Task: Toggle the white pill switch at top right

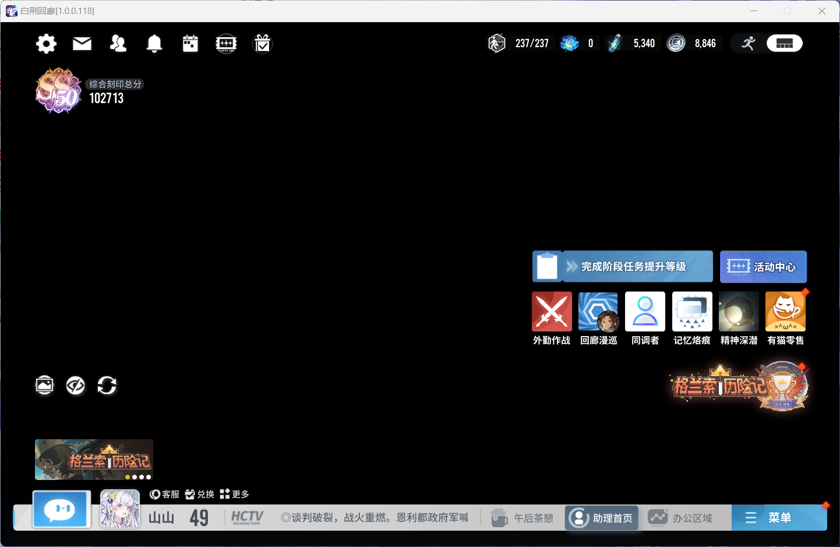Action: point(785,43)
